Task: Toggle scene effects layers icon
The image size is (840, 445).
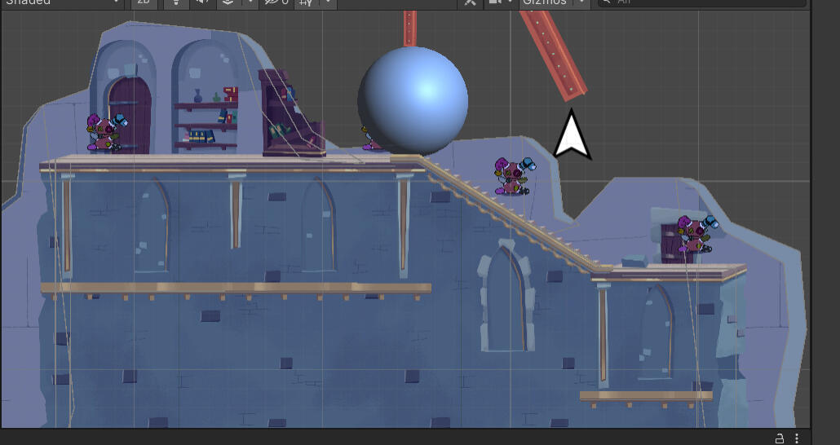Action: (228, 2)
